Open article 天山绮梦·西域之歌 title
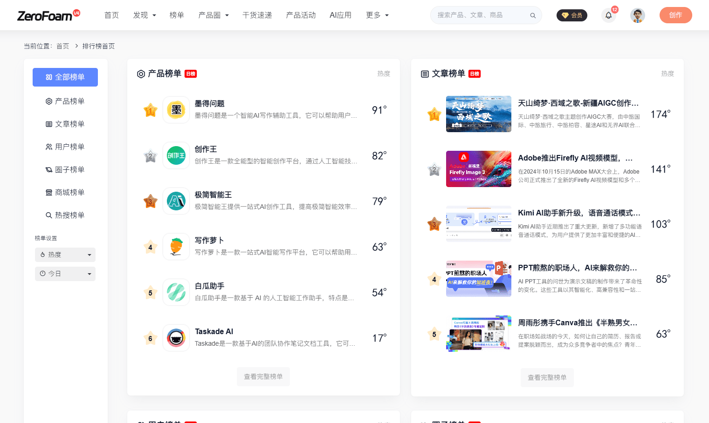The image size is (709, 423). (578, 103)
